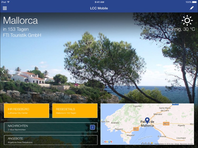Screen dimensions: 198x148
Task: Tap the blue map location pin
Action: click(x=147, y=121)
